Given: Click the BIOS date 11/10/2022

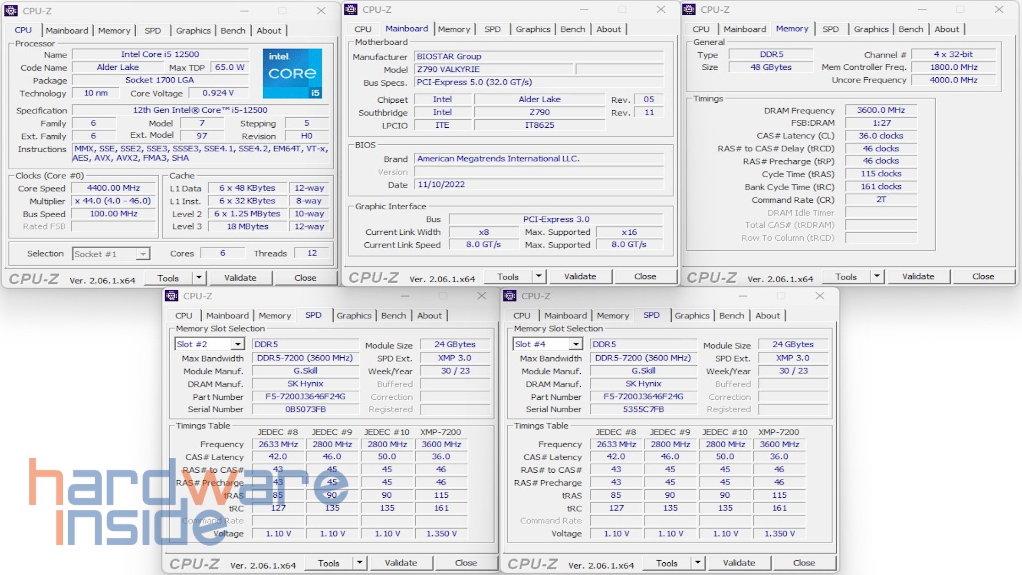Looking at the screenshot, I should [x=539, y=185].
